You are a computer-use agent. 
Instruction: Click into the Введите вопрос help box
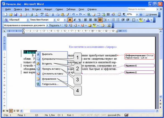(142, 9)
